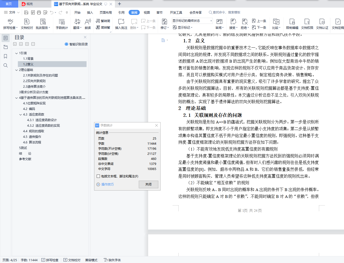Click 关闭 button in 字数统计 dialog
Viewport: 344px width, 263px height.
pos(148,184)
